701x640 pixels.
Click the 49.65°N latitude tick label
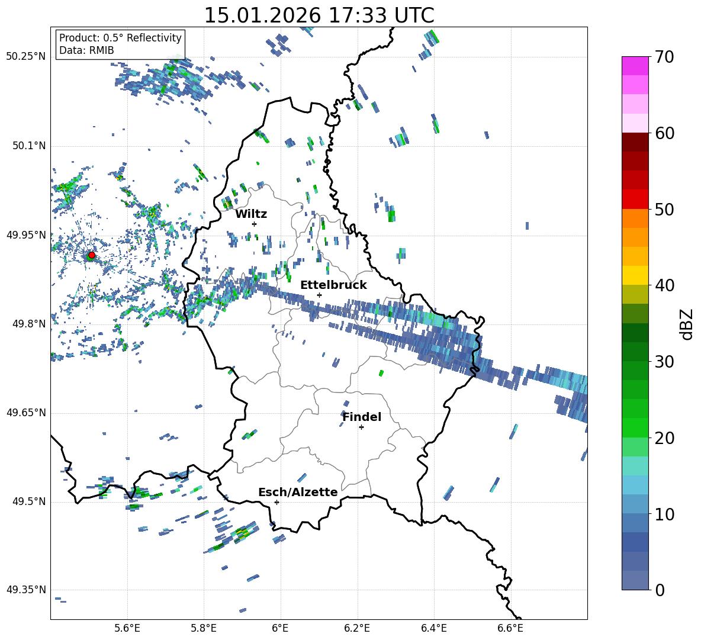click(x=26, y=413)
